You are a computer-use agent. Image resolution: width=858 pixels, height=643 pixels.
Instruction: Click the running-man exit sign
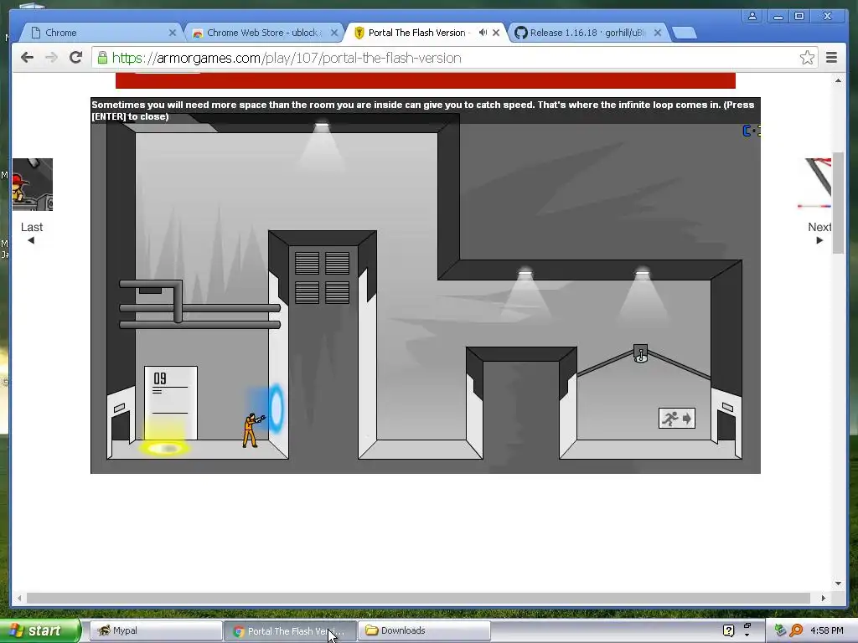(x=677, y=419)
